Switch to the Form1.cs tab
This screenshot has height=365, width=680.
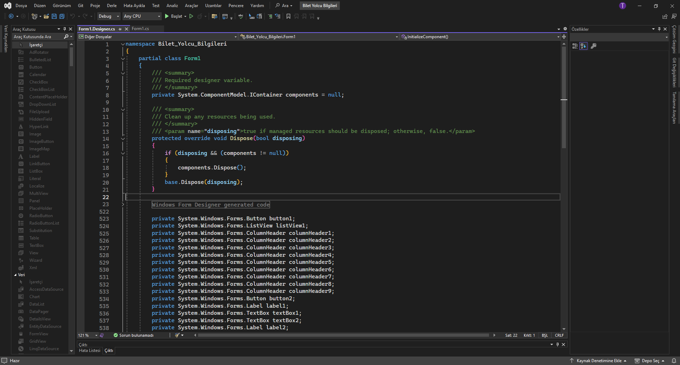tap(140, 29)
